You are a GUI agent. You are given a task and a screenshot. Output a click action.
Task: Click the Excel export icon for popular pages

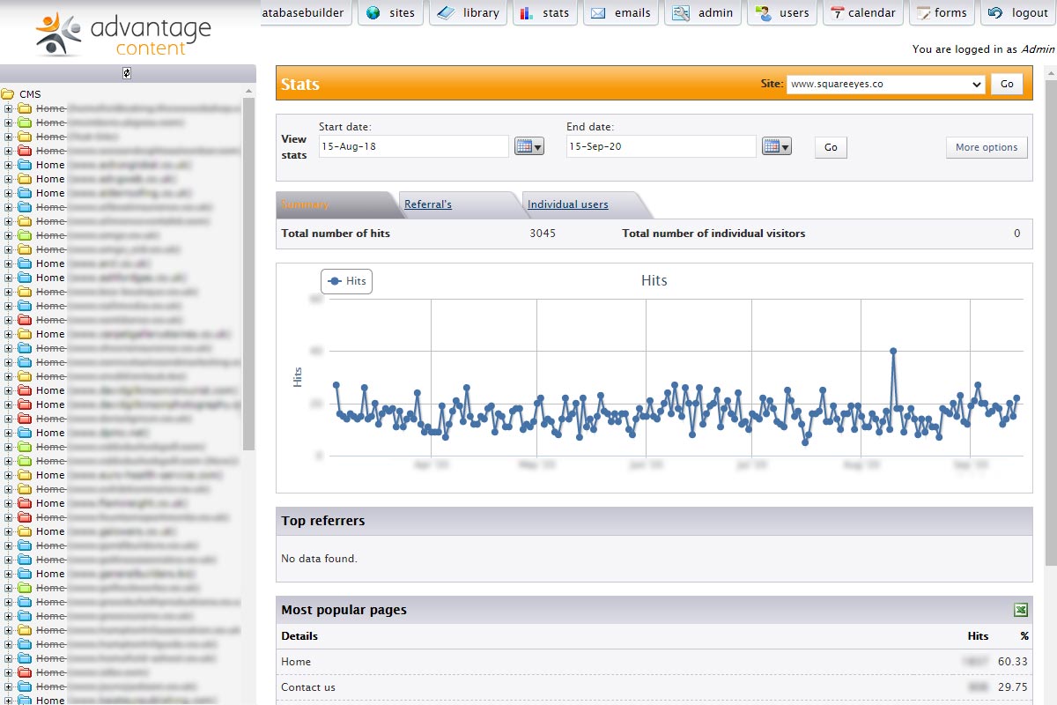(1020, 610)
